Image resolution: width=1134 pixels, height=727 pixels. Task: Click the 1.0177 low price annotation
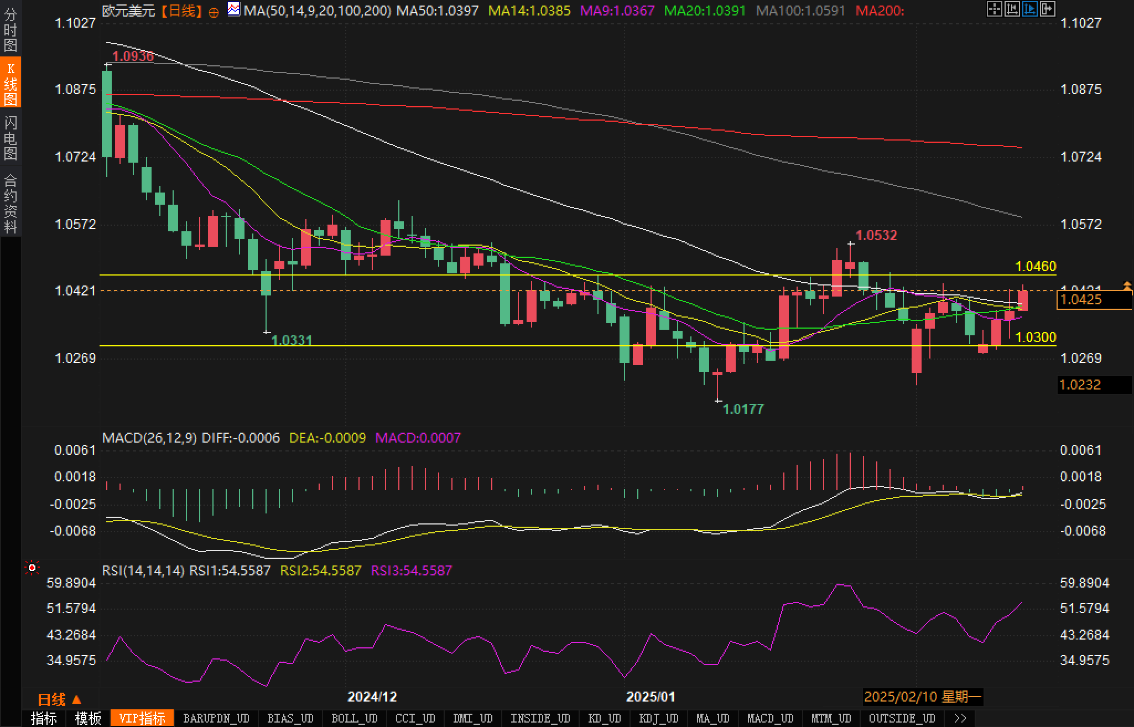click(x=743, y=409)
